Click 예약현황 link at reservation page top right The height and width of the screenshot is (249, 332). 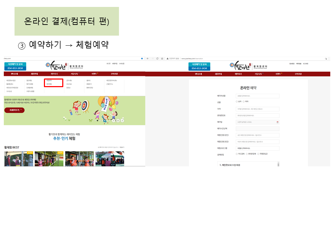[x=299, y=64]
